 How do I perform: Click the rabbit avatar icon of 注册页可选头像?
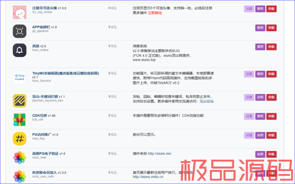click(x=20, y=12)
